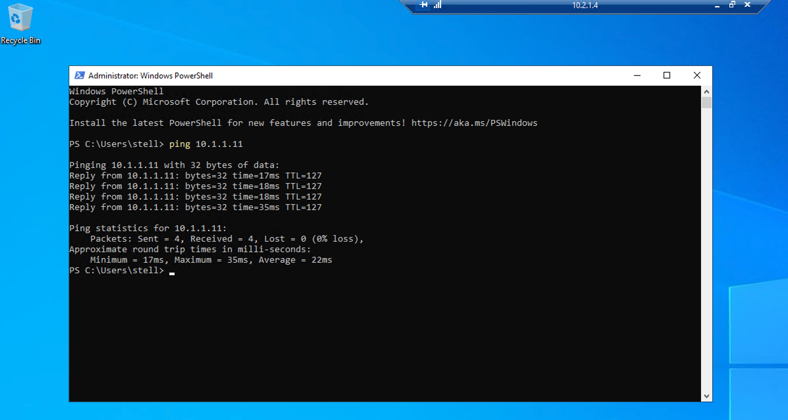Click the Administrator: Windows PowerShell title text

150,76
